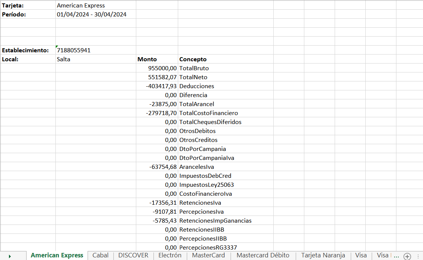Click amount -23875,00
The height and width of the screenshot is (260, 423).
pos(157,104)
